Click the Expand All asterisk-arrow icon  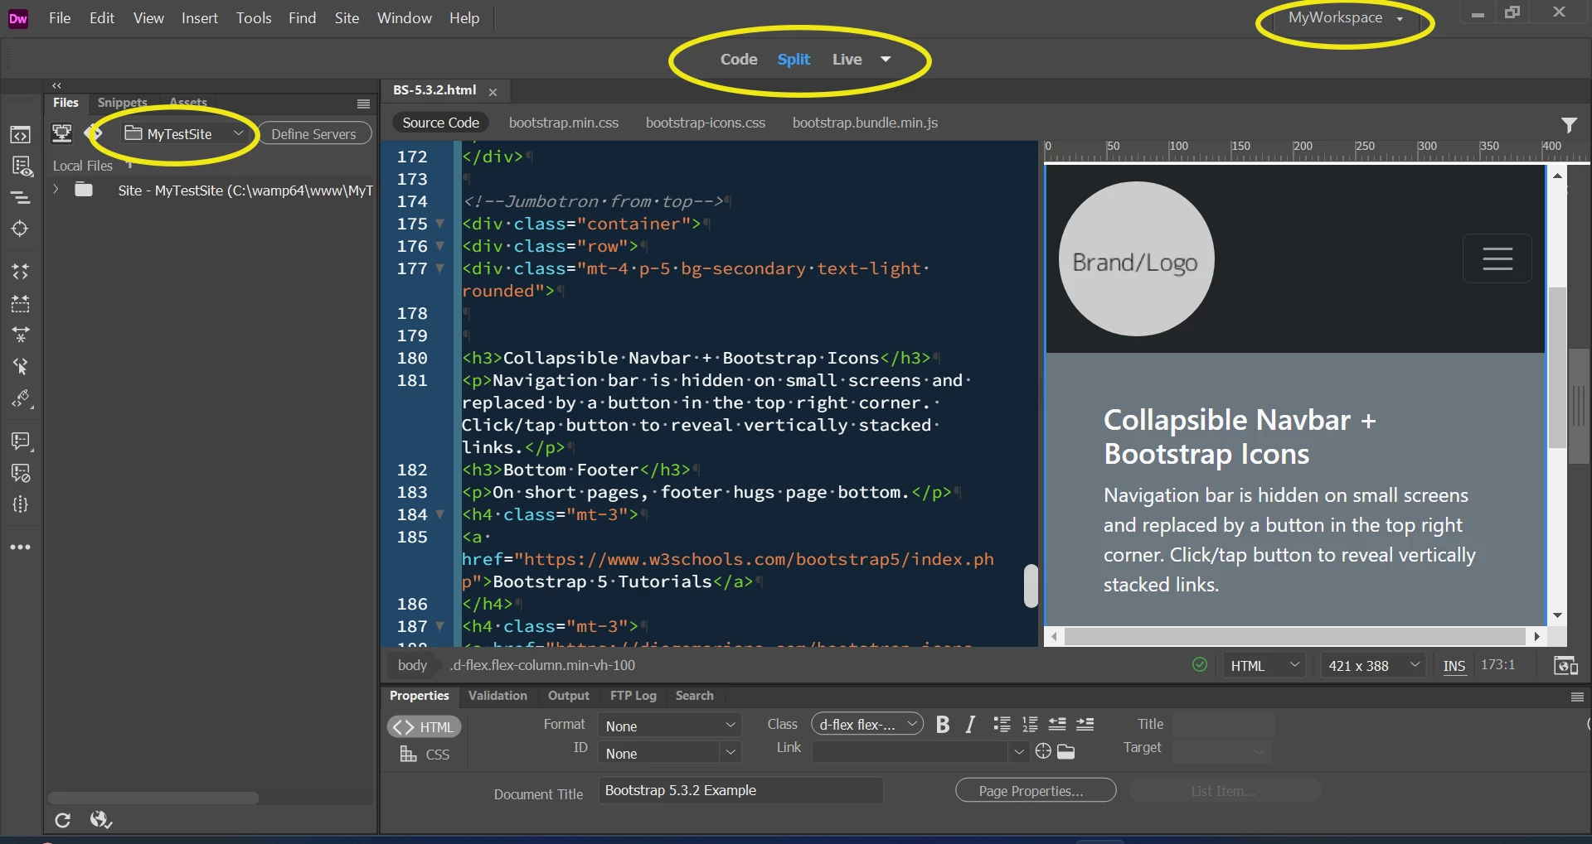click(x=20, y=335)
